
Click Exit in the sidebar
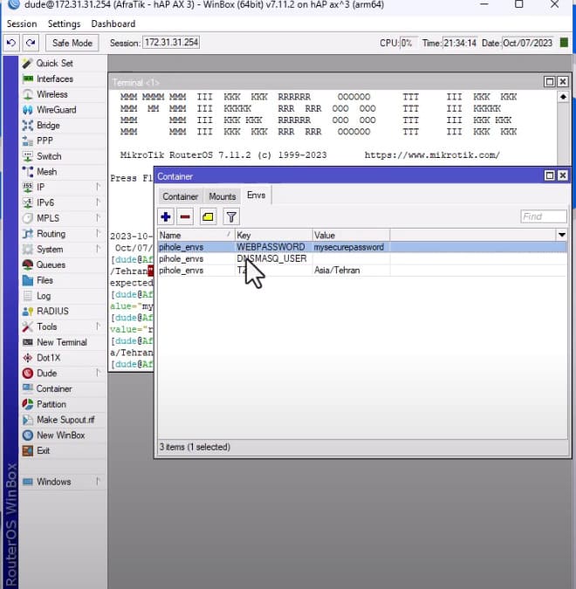coord(44,450)
